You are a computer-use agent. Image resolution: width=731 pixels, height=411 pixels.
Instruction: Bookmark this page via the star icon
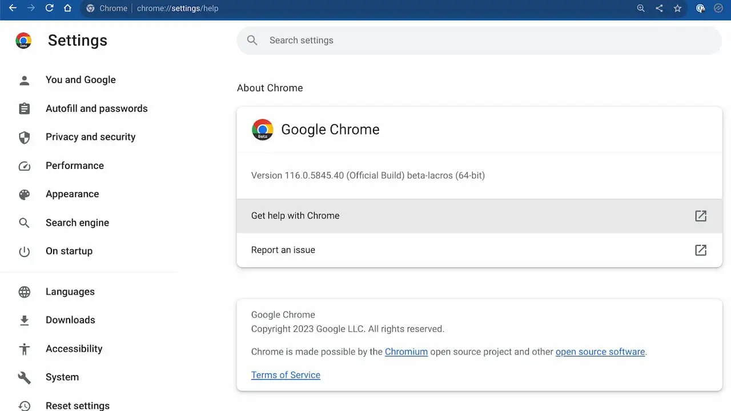(x=677, y=9)
